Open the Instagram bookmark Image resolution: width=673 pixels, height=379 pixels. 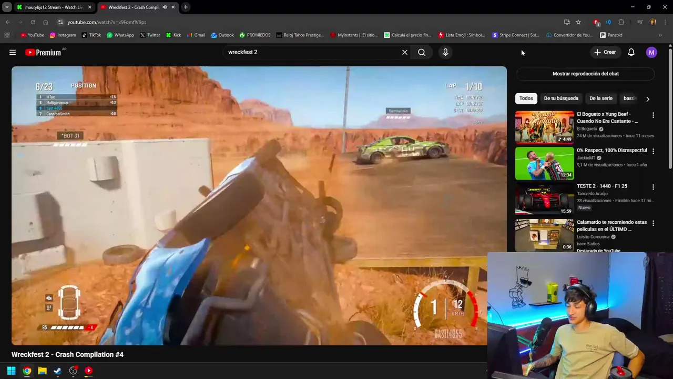(63, 35)
